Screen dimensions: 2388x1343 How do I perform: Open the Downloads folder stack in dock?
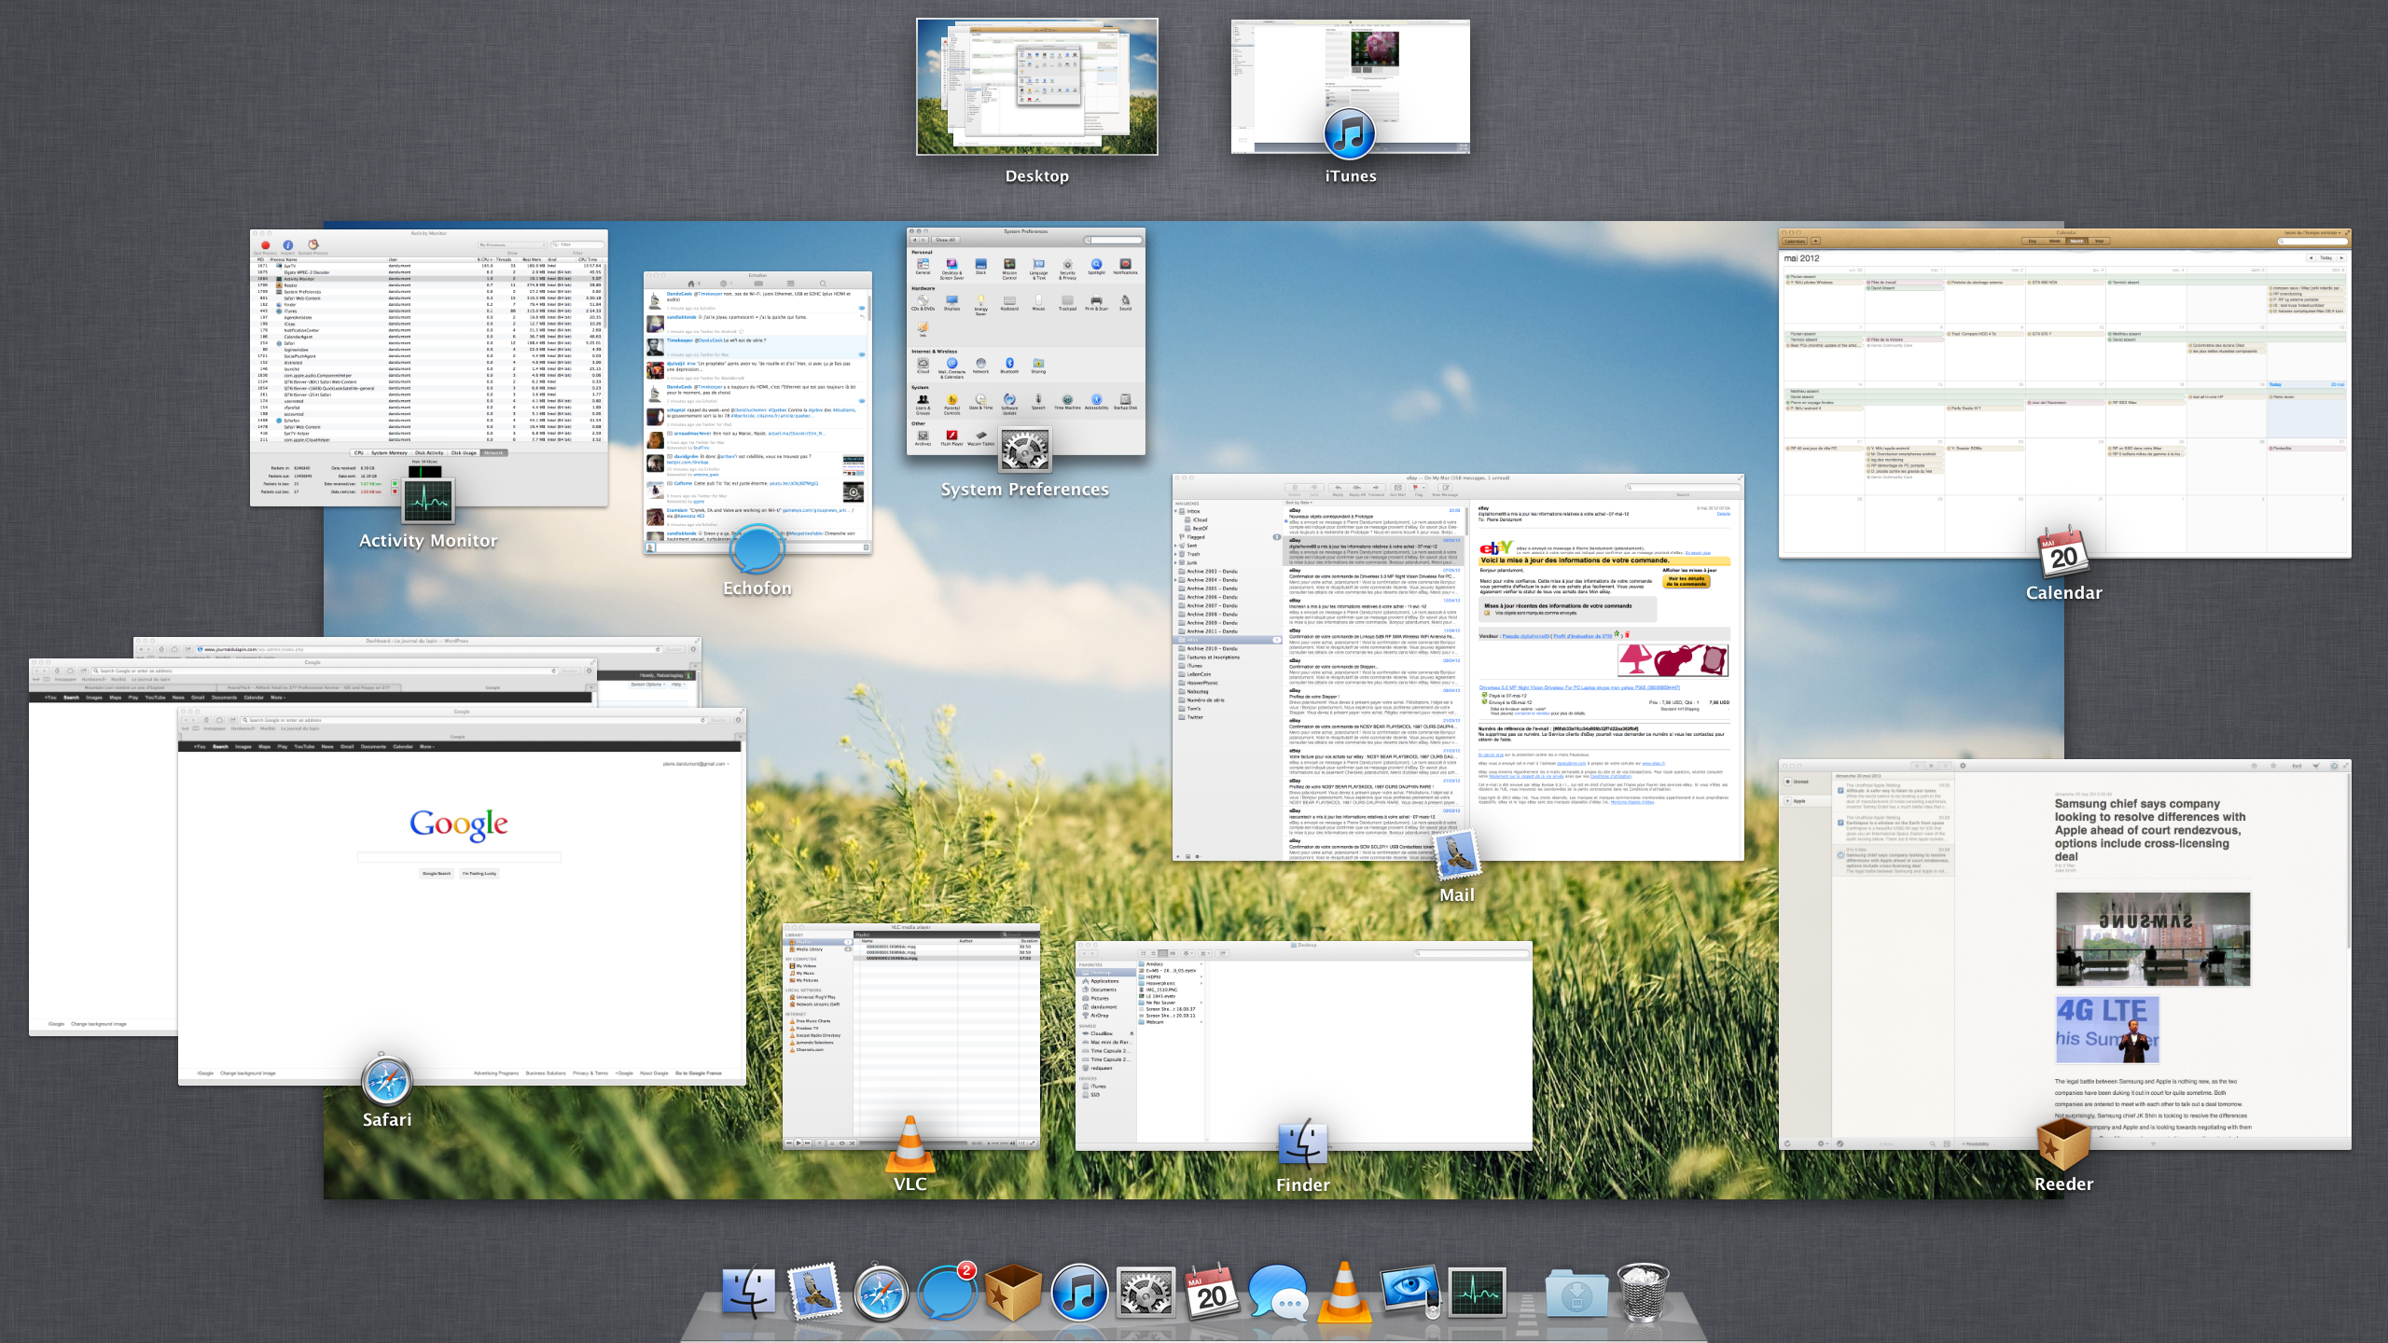[1576, 1293]
